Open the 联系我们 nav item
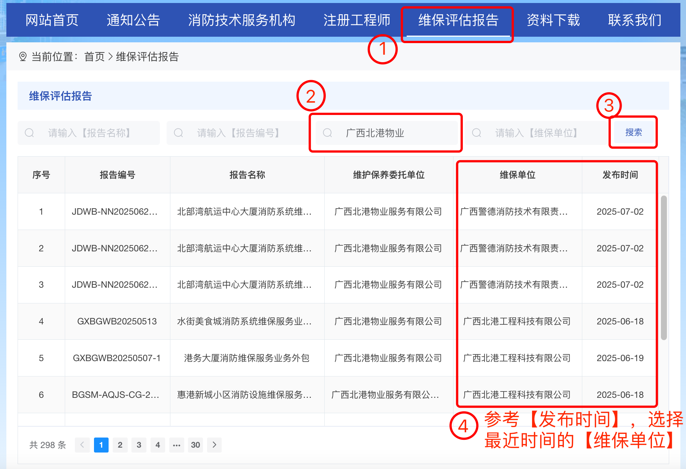The image size is (686, 469). [635, 20]
